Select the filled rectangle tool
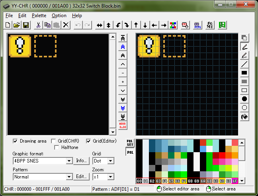Viewport: 258px width, 196px height. (244, 73)
